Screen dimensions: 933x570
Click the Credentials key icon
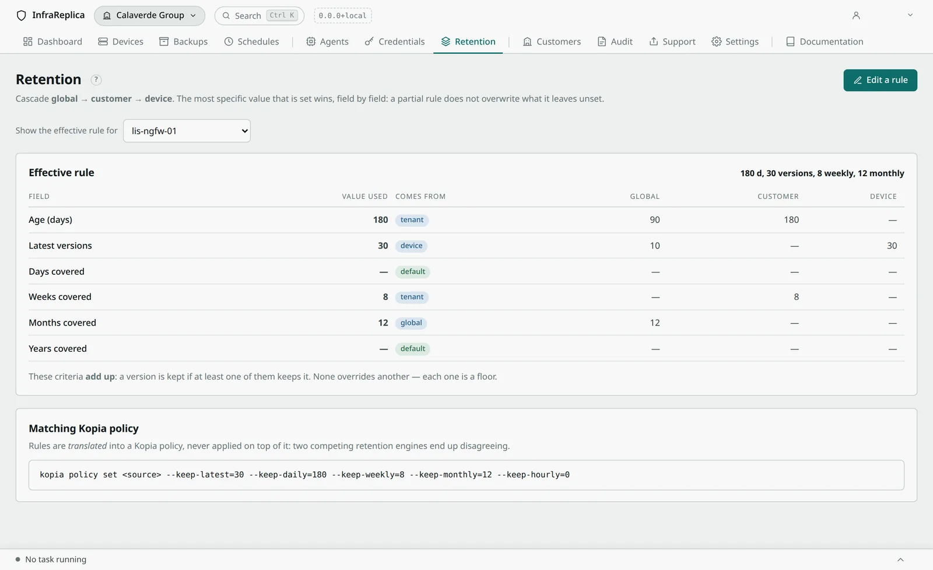[x=369, y=41]
